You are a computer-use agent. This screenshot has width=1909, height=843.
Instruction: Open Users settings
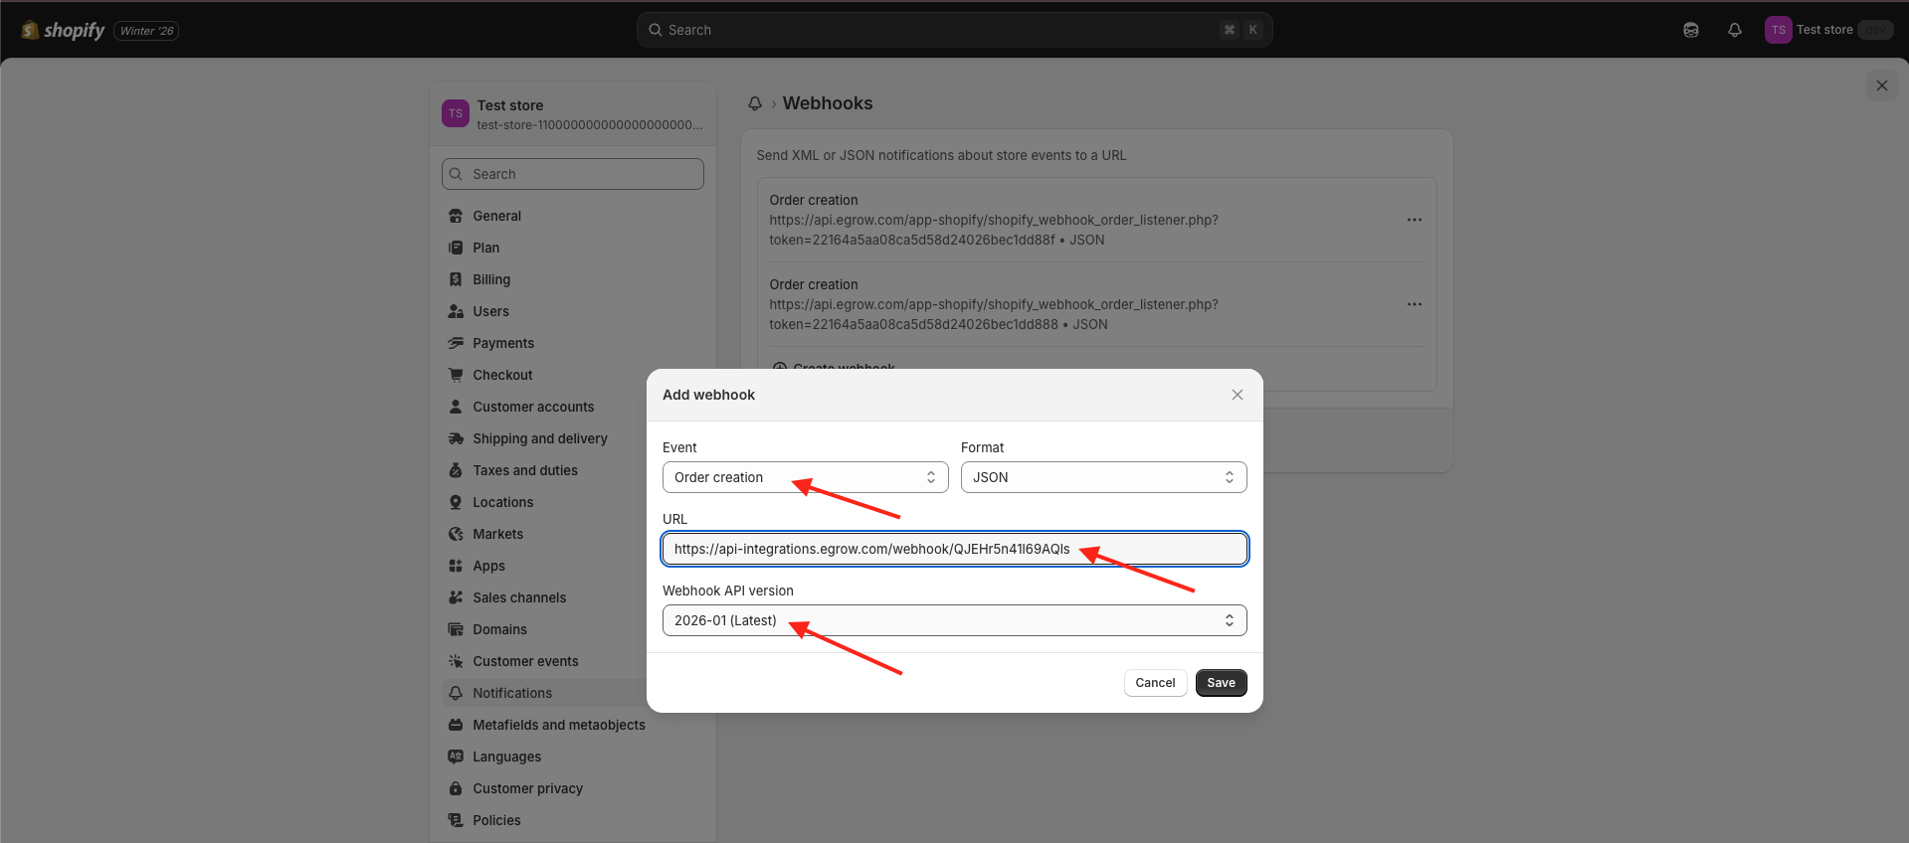coord(573,311)
